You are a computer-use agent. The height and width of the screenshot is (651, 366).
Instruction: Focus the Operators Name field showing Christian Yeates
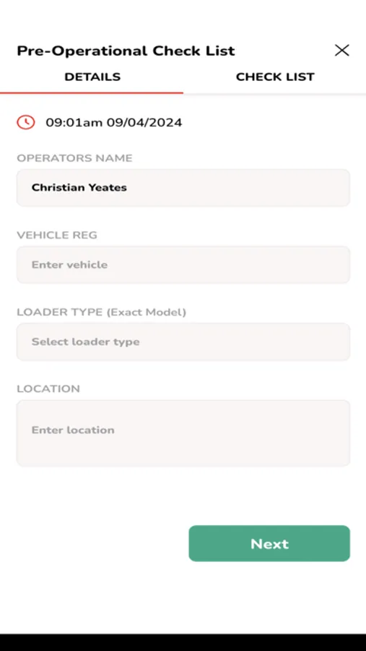pos(183,187)
